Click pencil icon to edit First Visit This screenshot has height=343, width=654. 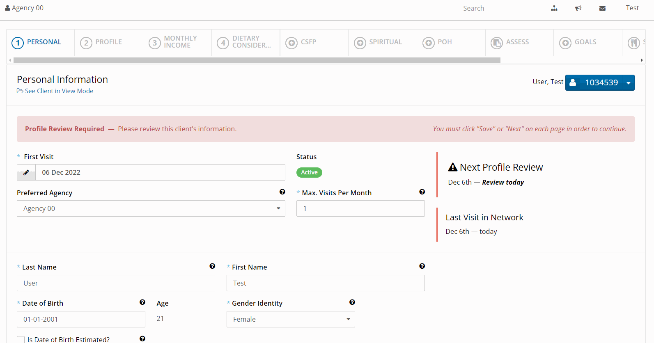[x=26, y=173]
